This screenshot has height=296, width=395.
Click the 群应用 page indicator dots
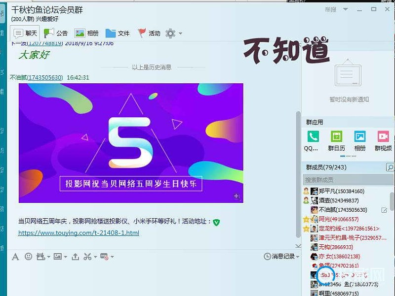coord(348,156)
